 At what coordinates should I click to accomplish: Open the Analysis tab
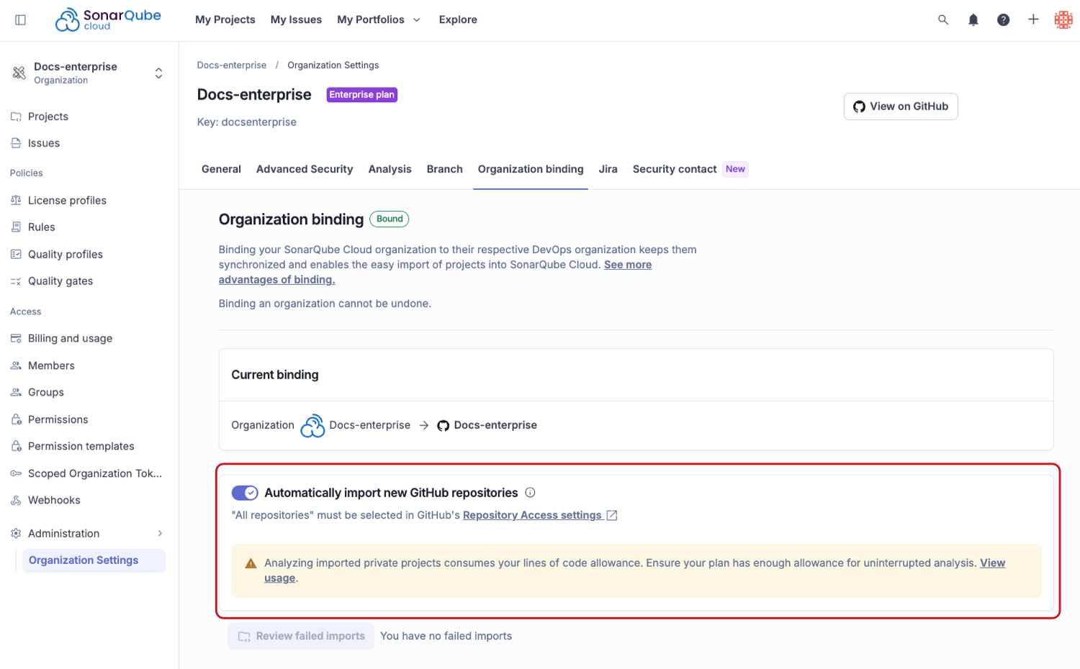tap(390, 169)
